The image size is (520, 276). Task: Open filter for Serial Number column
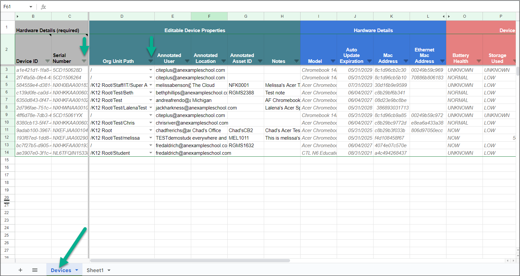point(84,61)
